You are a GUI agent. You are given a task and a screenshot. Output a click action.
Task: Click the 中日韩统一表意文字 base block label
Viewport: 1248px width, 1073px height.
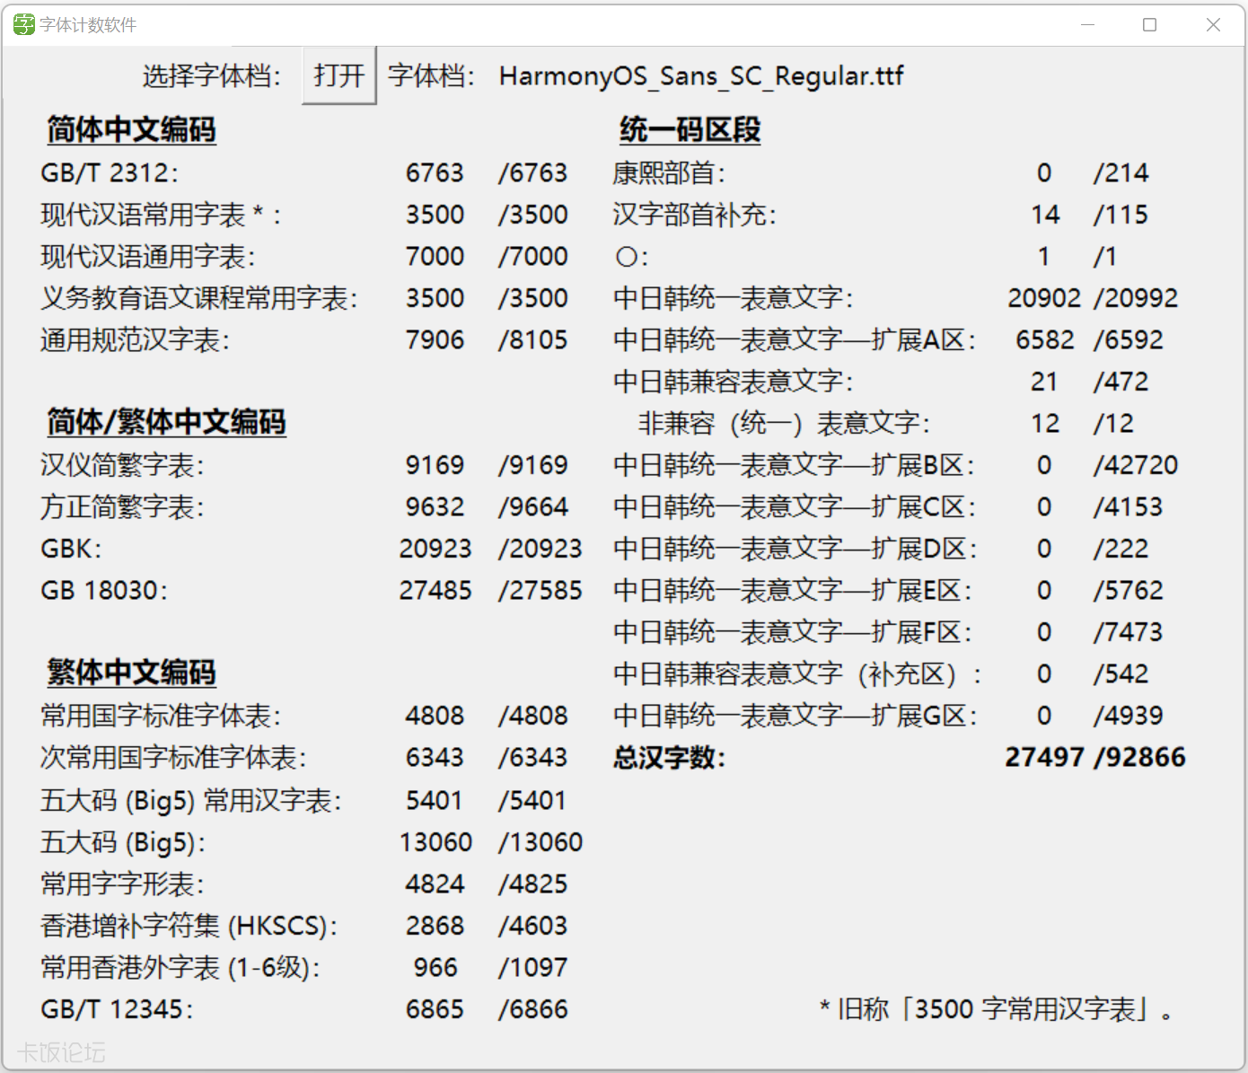tap(734, 298)
